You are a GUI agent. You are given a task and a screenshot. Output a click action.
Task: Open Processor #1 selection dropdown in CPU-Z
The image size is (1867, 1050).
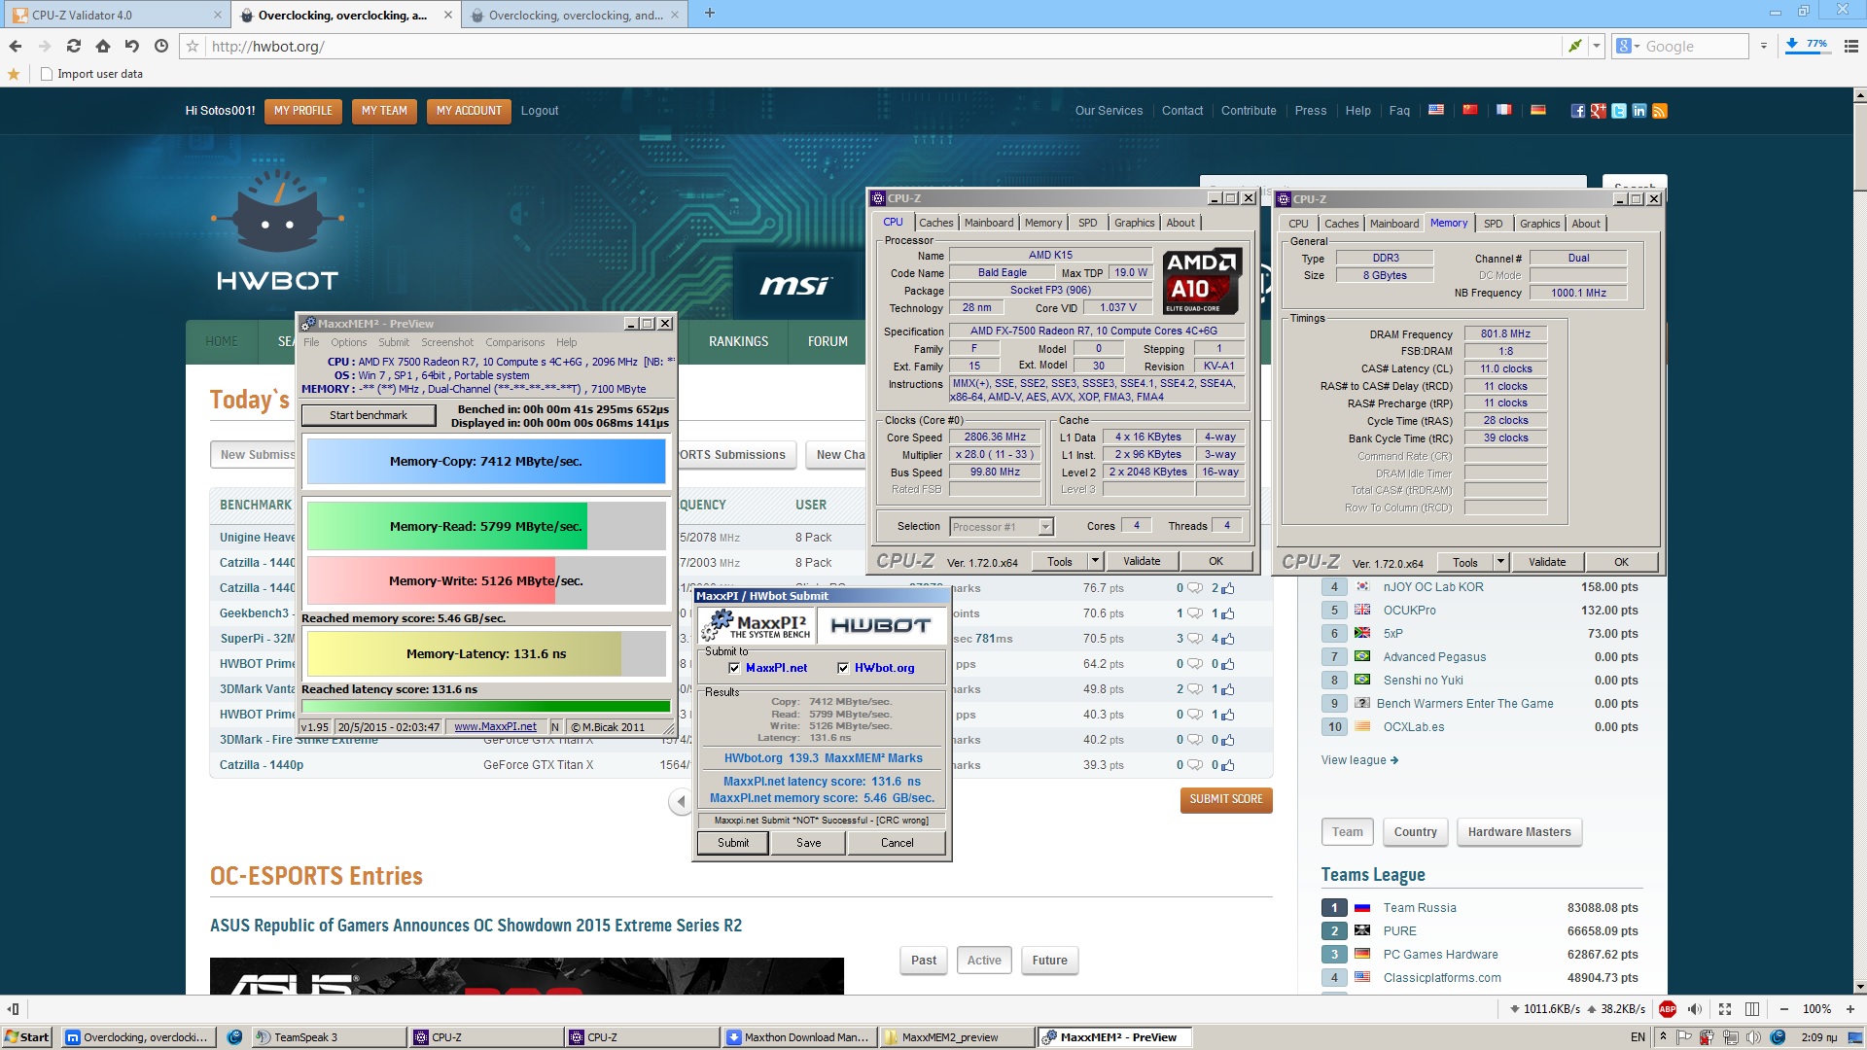(x=1045, y=527)
